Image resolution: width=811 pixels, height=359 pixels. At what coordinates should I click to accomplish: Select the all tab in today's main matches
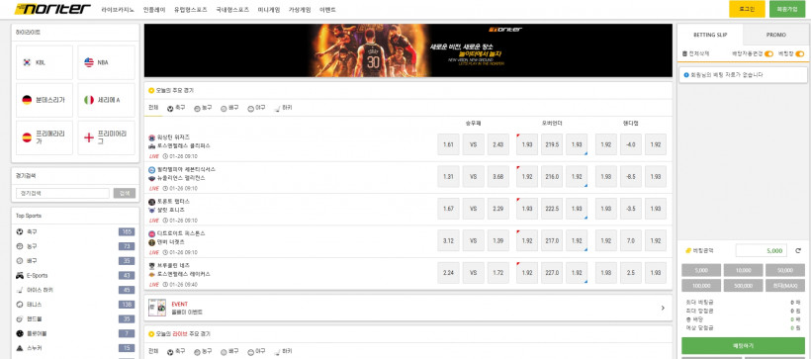[153, 108]
